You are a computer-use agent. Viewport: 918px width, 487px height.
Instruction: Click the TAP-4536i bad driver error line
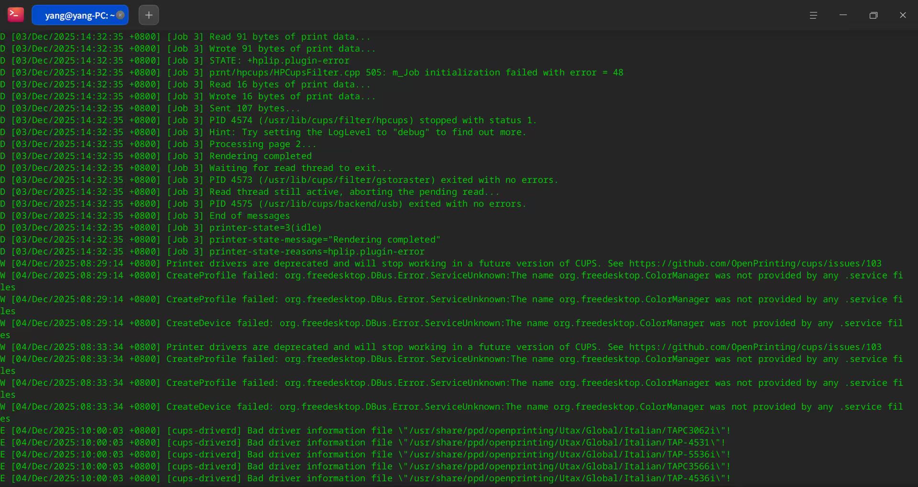[x=365, y=478]
